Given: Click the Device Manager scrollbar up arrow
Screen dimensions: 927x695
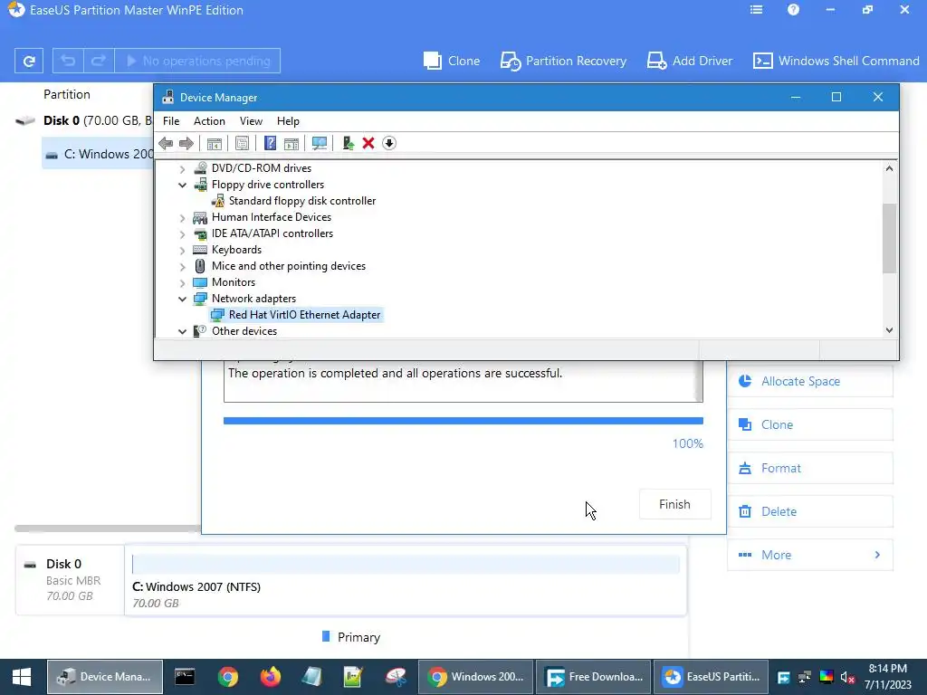Looking at the screenshot, I should coord(889,168).
